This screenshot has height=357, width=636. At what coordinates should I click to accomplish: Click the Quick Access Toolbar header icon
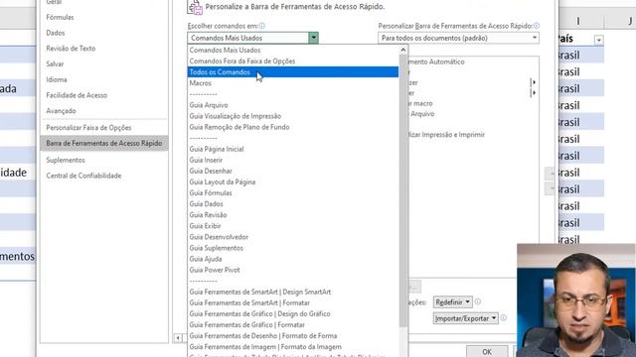click(x=195, y=7)
